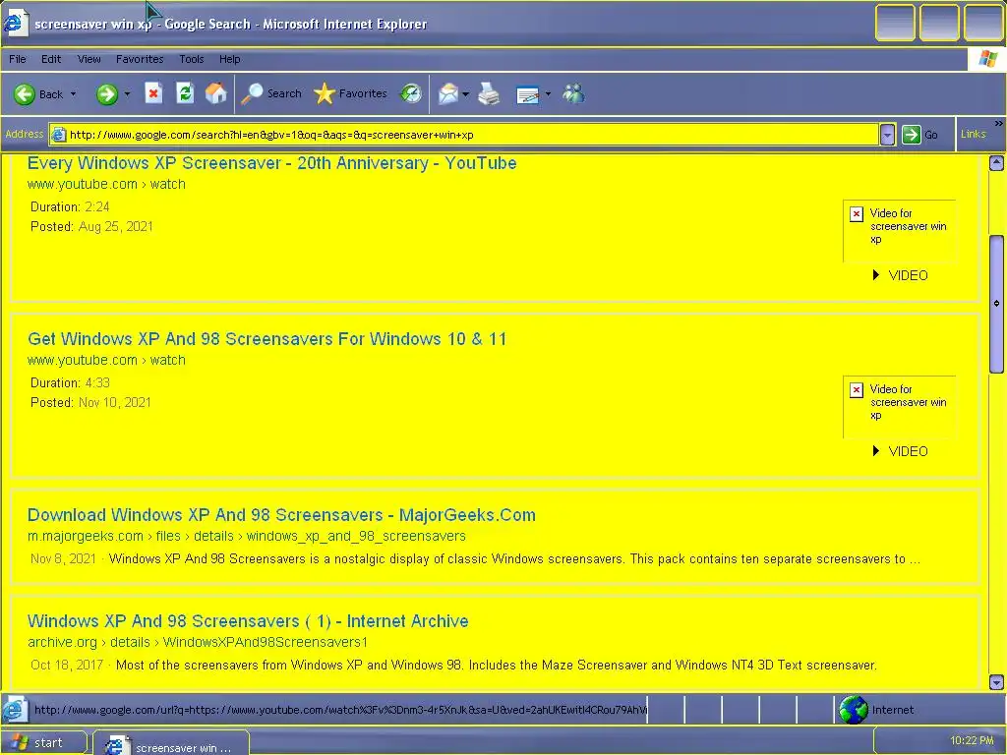This screenshot has width=1007, height=755.
Task: Open the Favorites pane with the star
Action: (351, 93)
